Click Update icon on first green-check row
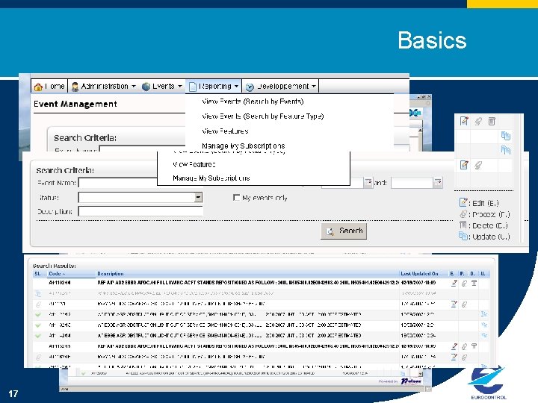This screenshot has height=403, width=538. (x=484, y=314)
